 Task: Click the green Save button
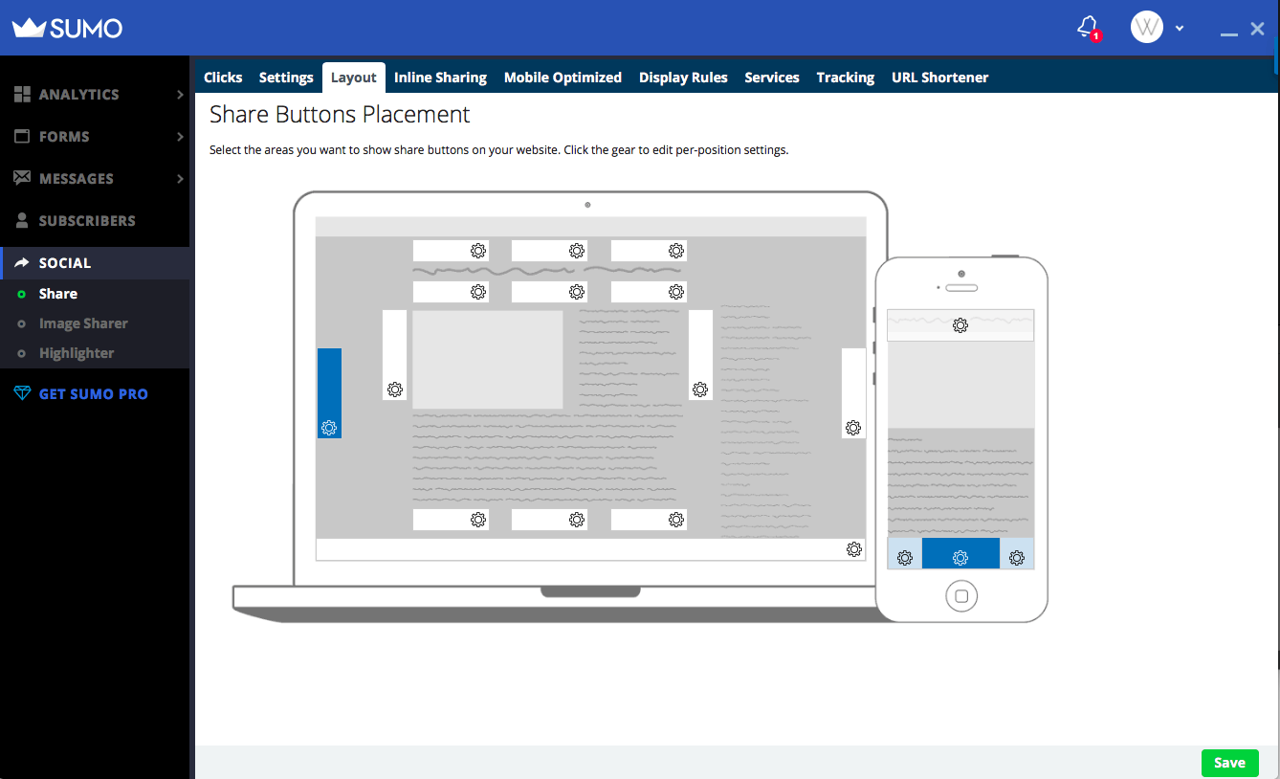coord(1229,763)
